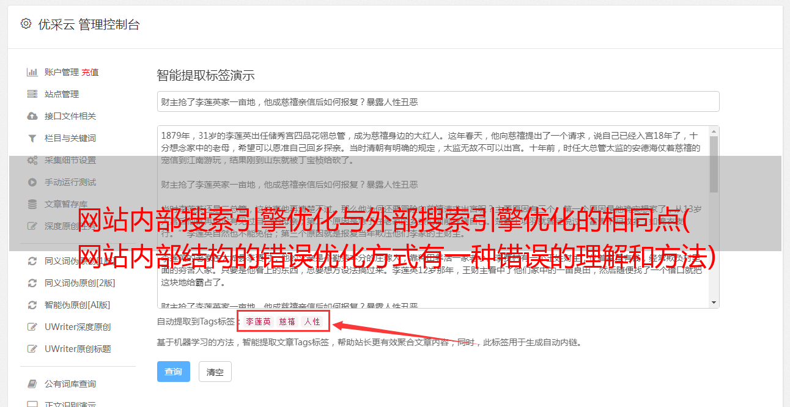This screenshot has height=407, width=790.
Task: Click the bar chart icon for 账户管理
Action: (32, 72)
